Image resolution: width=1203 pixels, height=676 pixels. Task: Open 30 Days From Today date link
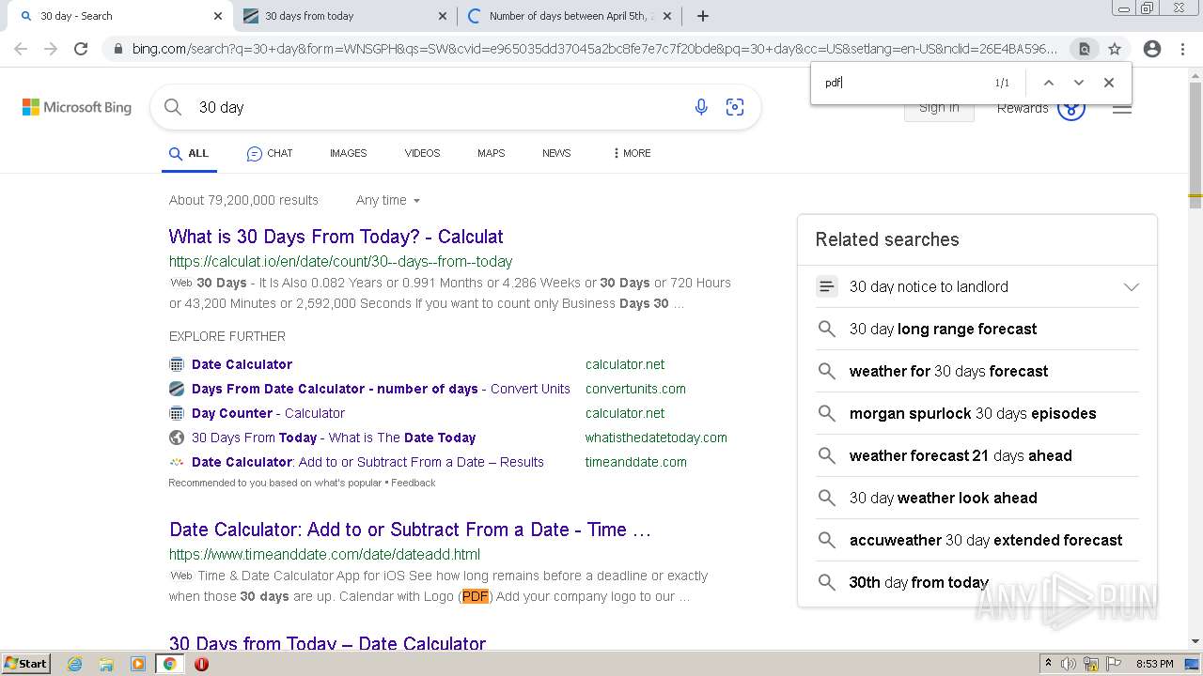[x=334, y=438]
